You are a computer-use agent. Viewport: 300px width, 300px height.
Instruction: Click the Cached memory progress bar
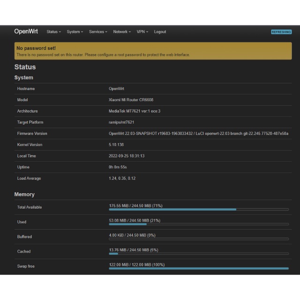pyautogui.click(x=199, y=254)
